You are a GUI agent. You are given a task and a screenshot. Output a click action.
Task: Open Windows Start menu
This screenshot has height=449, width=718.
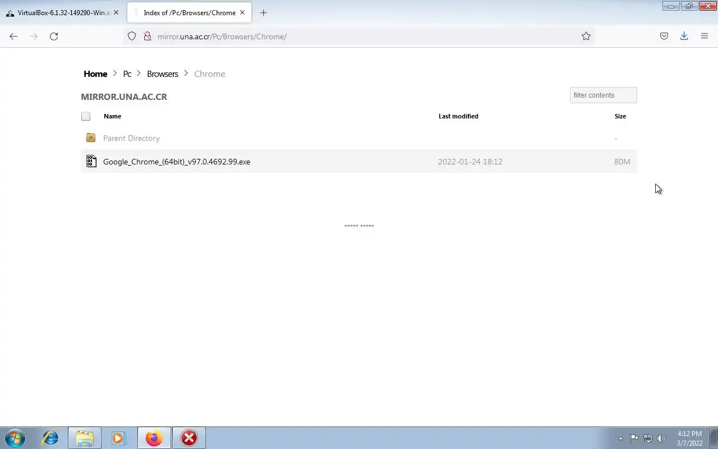[15, 438]
